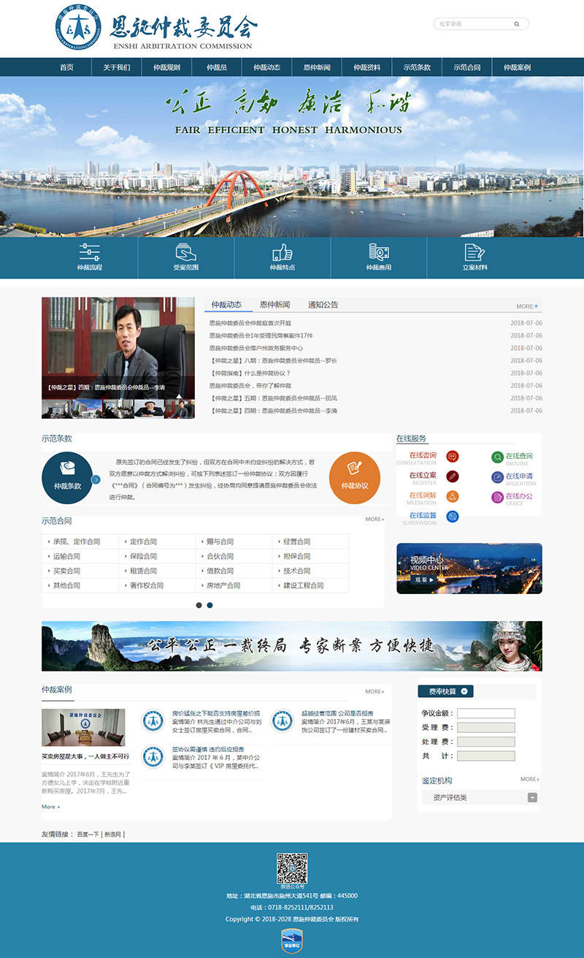Click the 处理费 input field

point(486,742)
